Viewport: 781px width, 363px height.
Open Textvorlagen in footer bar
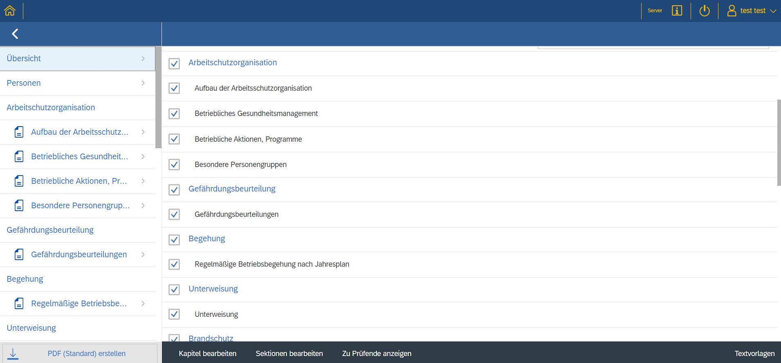[754, 354]
